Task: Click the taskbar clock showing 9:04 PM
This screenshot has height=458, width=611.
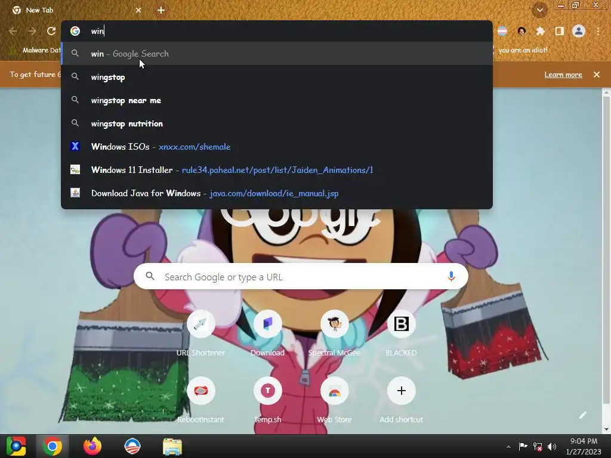Action: [584, 446]
